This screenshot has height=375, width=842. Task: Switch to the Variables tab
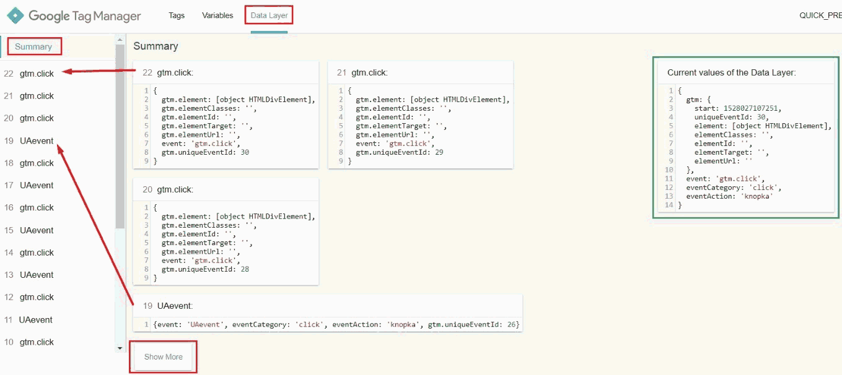coord(217,15)
